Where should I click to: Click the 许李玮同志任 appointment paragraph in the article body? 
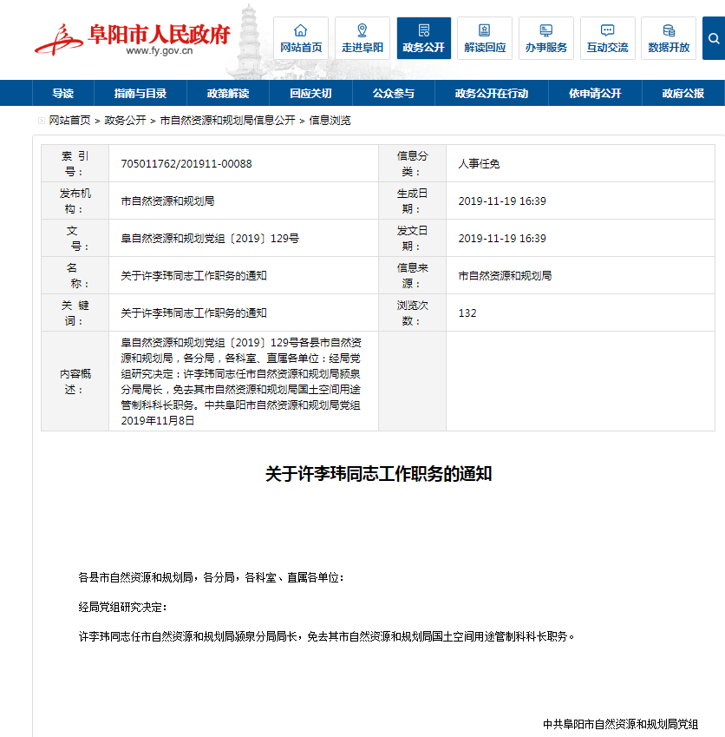point(326,636)
